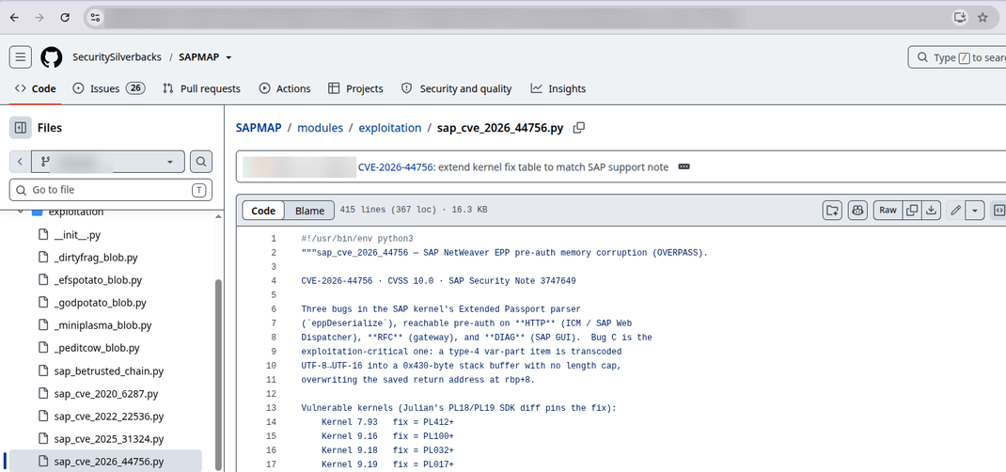Open _peditcow_blob.py in file tree
The image size is (1006, 472).
coord(97,348)
